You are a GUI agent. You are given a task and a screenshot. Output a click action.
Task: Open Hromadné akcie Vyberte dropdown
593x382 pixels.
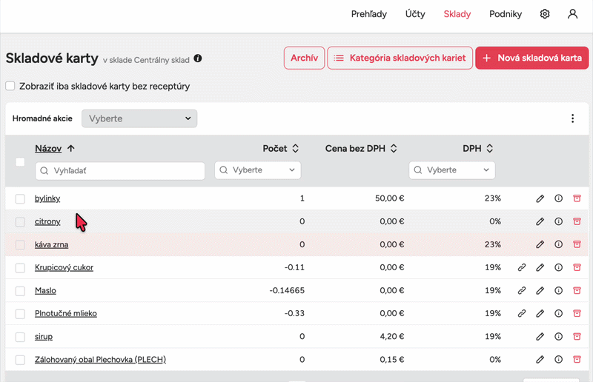point(139,118)
